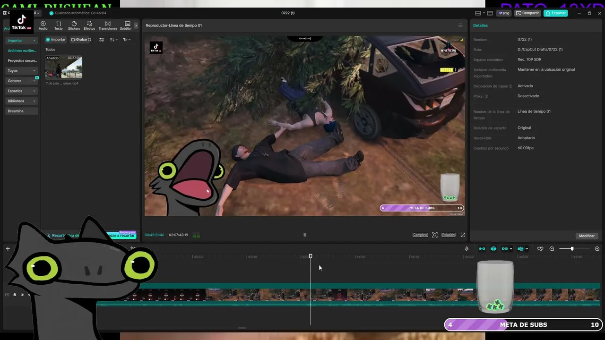Open the Texto tool panel
This screenshot has height=340, width=605.
(59, 25)
